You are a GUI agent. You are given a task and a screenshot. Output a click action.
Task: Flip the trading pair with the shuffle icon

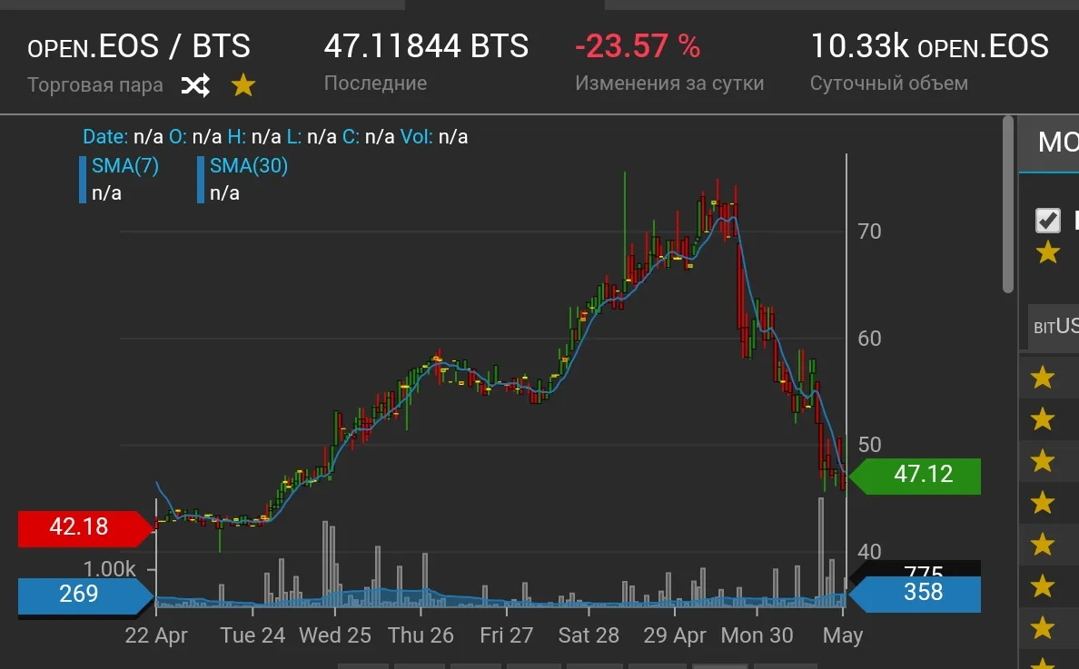(195, 86)
